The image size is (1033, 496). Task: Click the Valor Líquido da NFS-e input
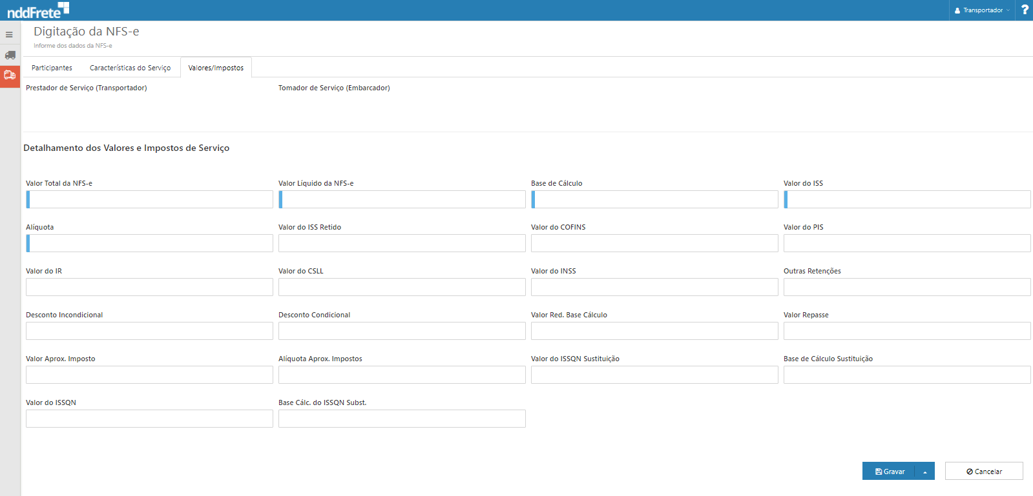pyautogui.click(x=402, y=199)
